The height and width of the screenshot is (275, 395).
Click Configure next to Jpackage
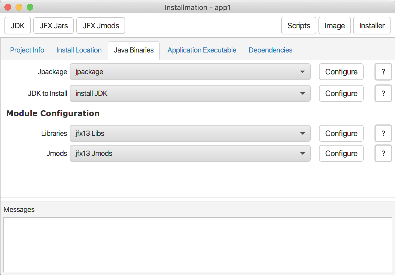click(341, 72)
